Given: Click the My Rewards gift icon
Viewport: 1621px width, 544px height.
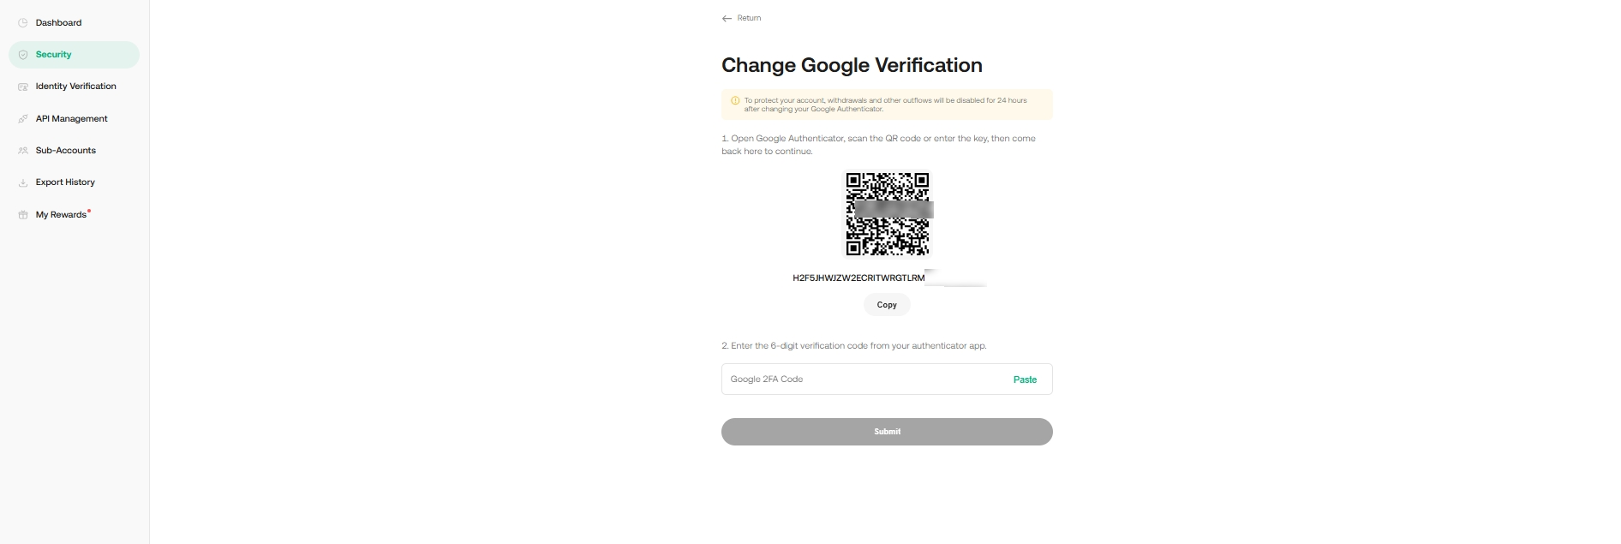Looking at the screenshot, I should pos(23,215).
